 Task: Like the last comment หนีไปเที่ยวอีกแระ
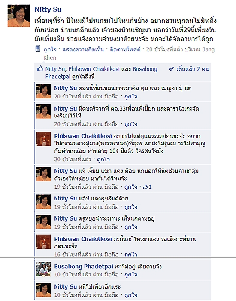pyautogui.click(x=131, y=295)
